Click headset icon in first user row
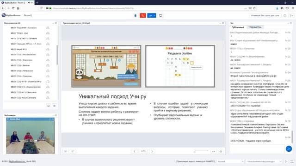Screen dimensions: 296x166 pyautogui.click(x=48, y=28)
